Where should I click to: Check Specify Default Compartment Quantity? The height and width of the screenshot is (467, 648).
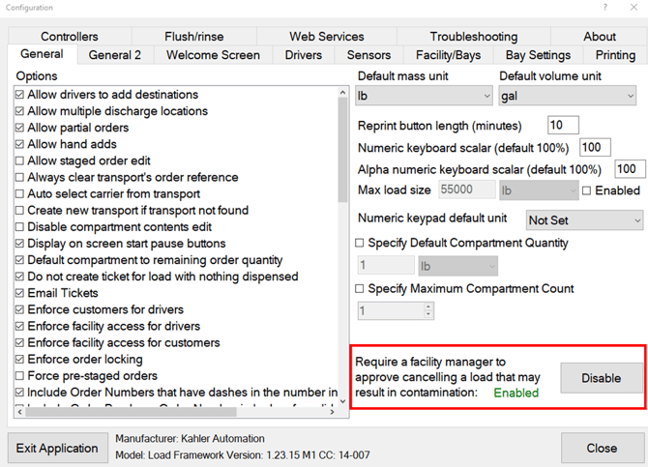click(362, 243)
